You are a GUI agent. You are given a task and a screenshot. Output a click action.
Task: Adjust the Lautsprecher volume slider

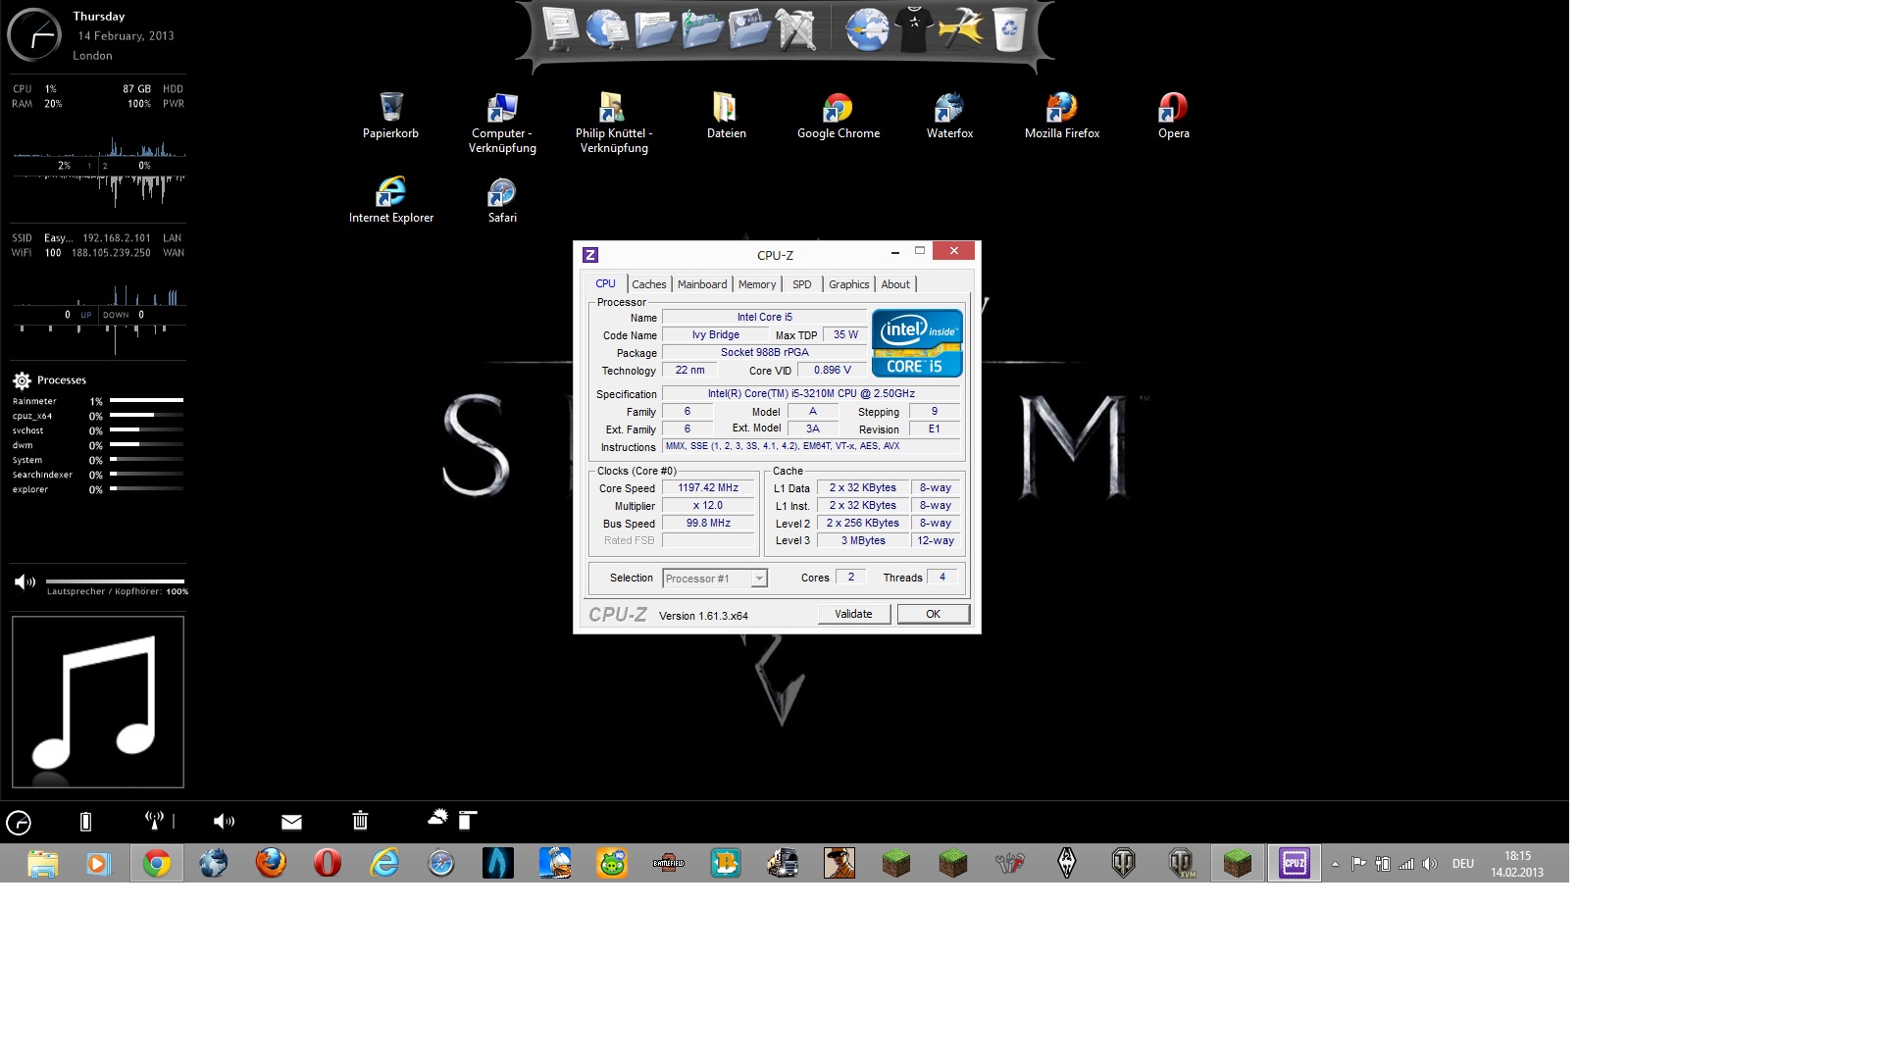pyautogui.click(x=115, y=581)
